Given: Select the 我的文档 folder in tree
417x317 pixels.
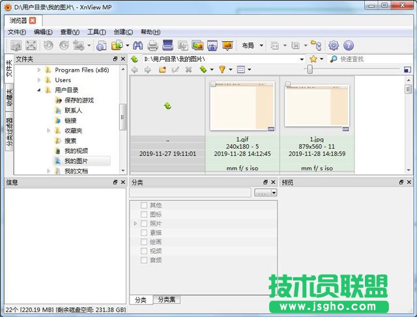Looking at the screenshot, I should point(76,171).
